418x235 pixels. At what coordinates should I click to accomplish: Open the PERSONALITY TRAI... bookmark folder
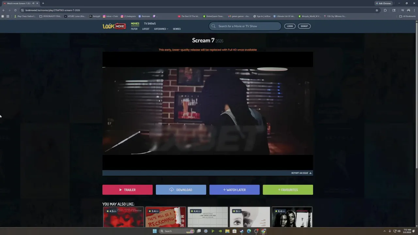point(50,16)
